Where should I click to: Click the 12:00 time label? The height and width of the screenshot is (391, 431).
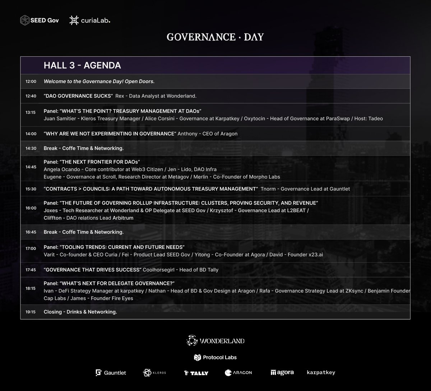coord(31,82)
